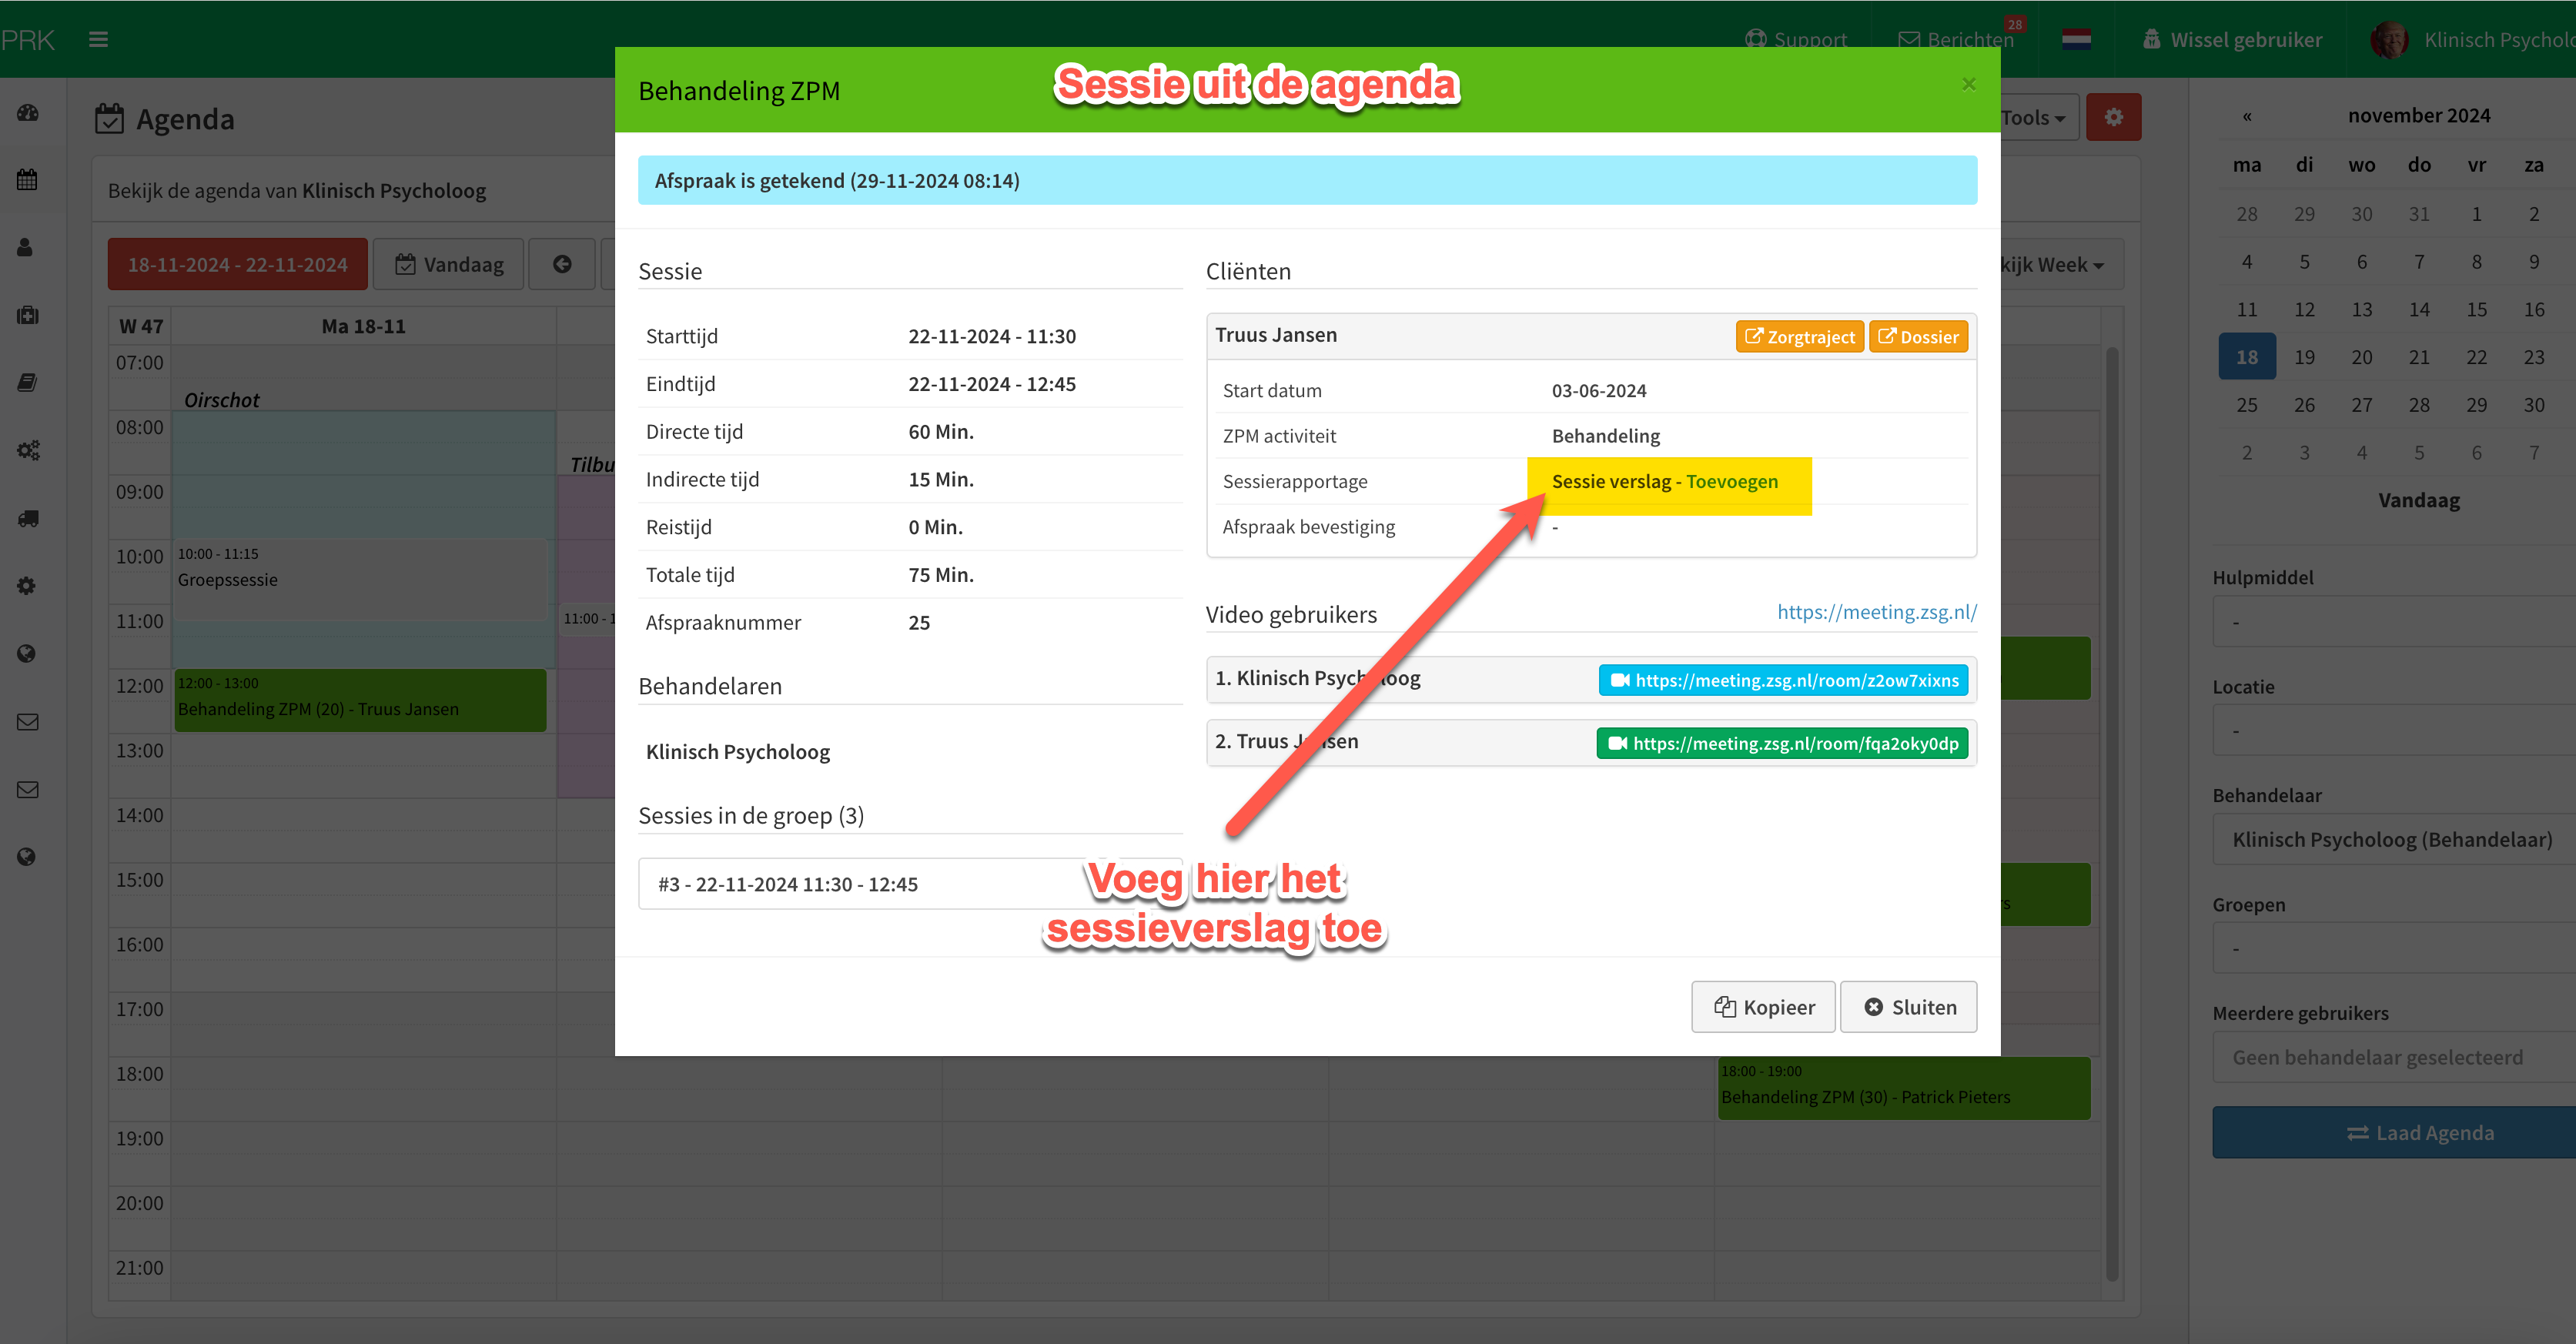The image size is (2576, 1344).
Task: Click the Totale tijd value 75 Min.
Action: tap(941, 575)
